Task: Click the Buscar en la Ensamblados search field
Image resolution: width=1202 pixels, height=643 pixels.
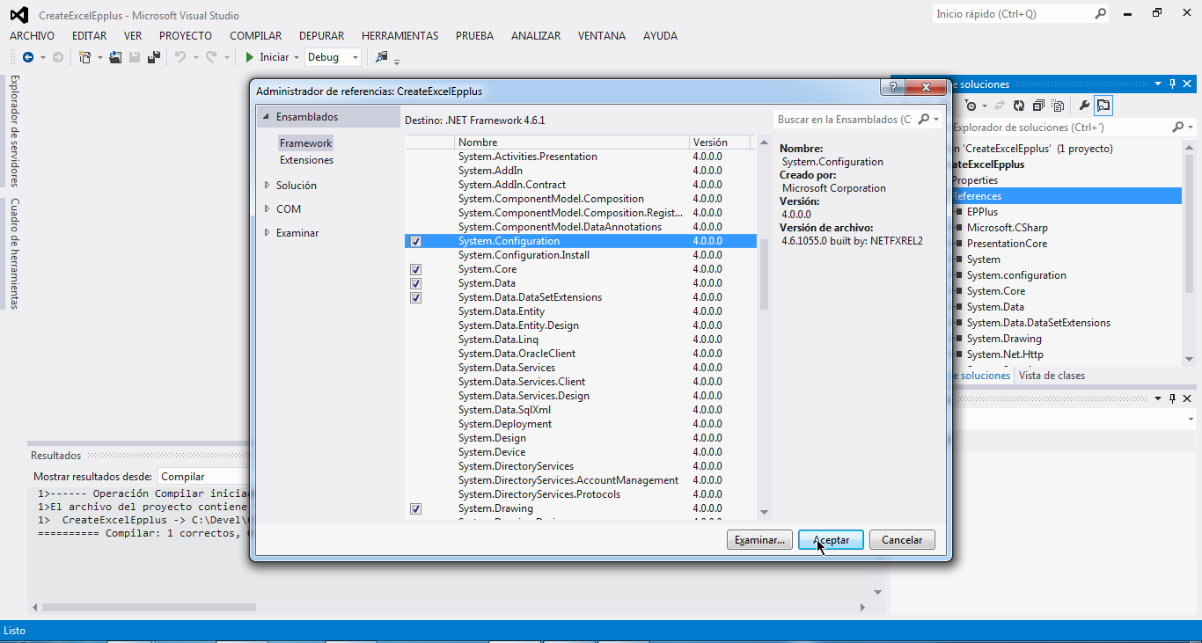Action: pos(845,119)
